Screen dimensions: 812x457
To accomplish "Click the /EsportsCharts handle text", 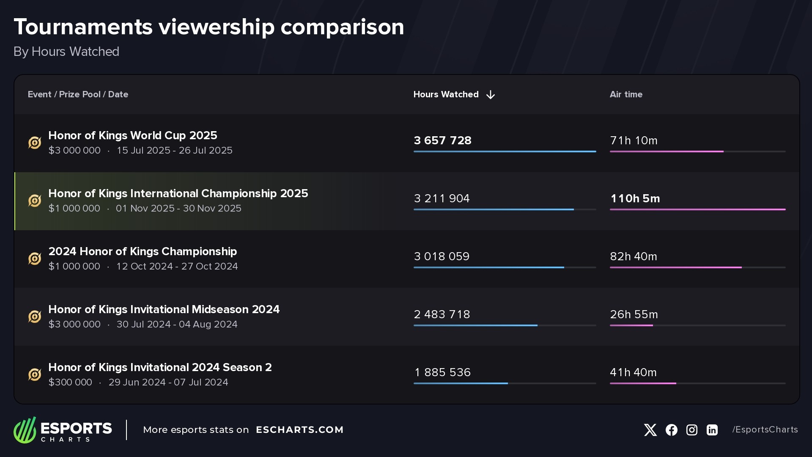I will click(x=765, y=430).
